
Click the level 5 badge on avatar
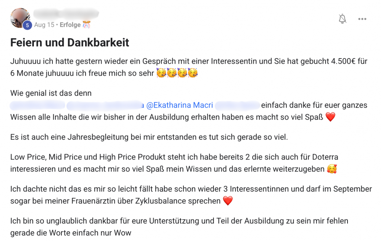tap(27, 25)
